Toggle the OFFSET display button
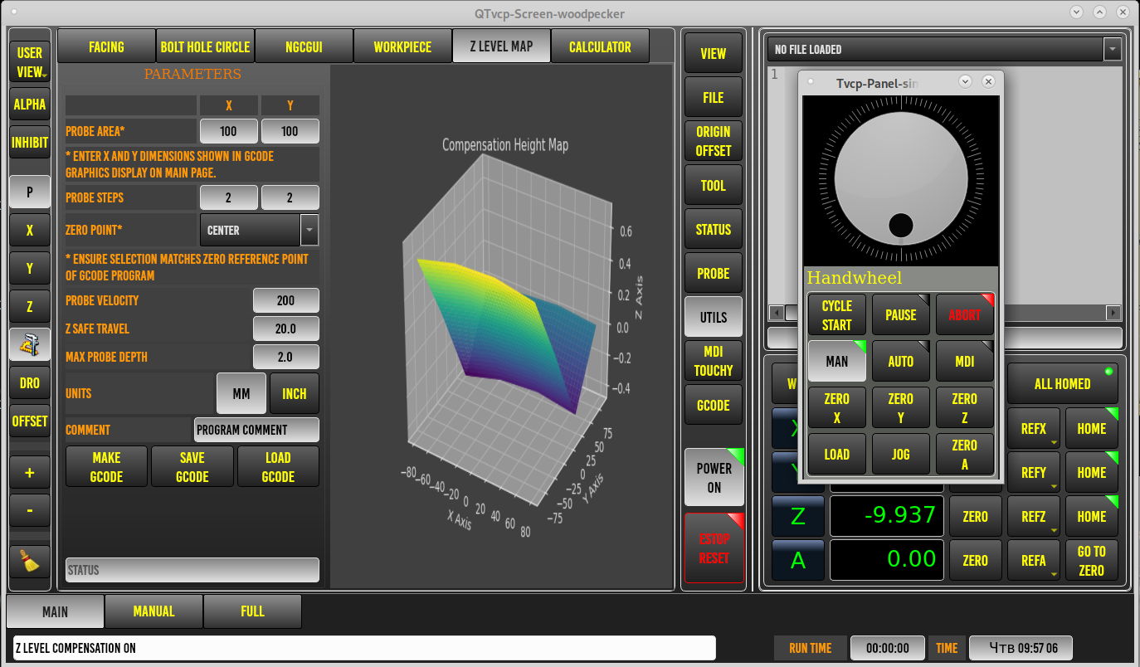 pyautogui.click(x=30, y=421)
